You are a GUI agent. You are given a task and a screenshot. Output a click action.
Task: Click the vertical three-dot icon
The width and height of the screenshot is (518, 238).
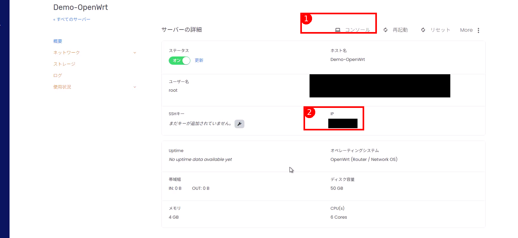coord(478,30)
